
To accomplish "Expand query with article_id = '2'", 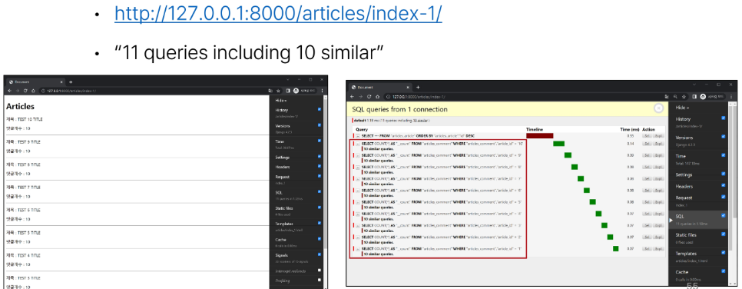I will click(x=358, y=237).
